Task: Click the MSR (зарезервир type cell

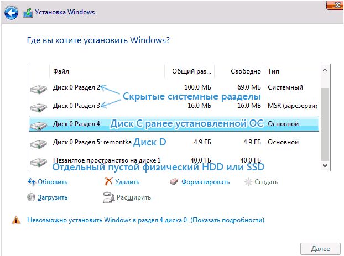Action: pyautogui.click(x=292, y=106)
